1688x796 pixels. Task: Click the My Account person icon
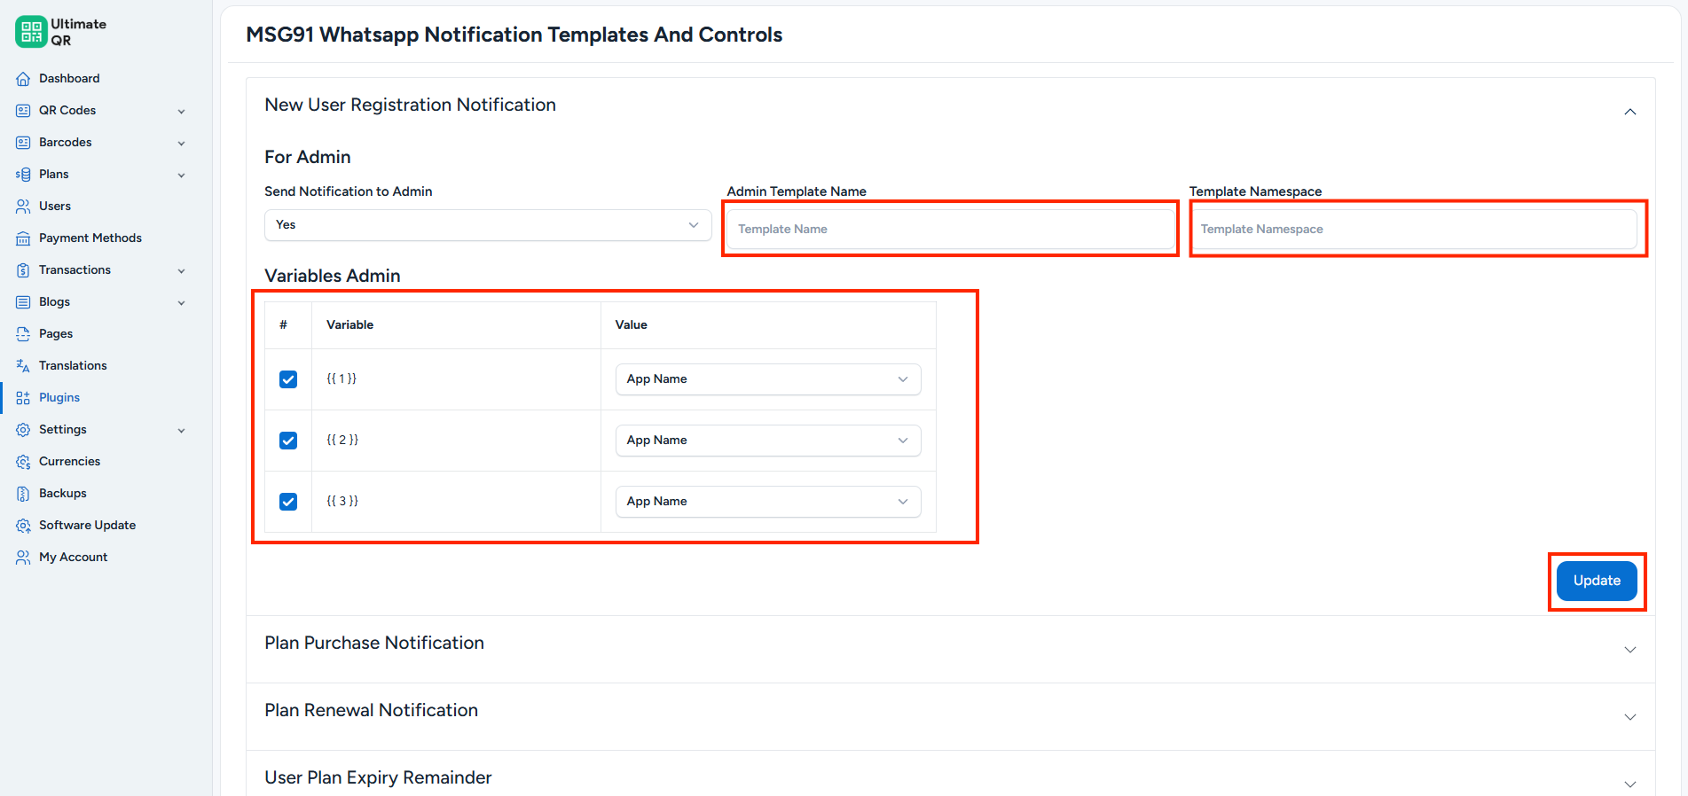(23, 558)
